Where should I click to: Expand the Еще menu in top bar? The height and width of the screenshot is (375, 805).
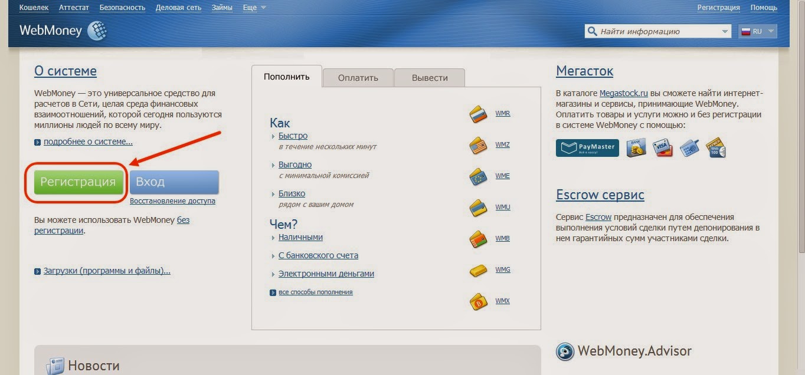254,8
